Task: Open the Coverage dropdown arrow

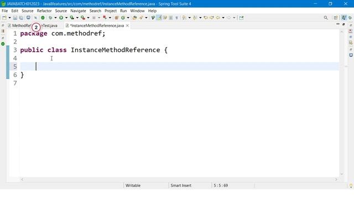Action: point(77,18)
